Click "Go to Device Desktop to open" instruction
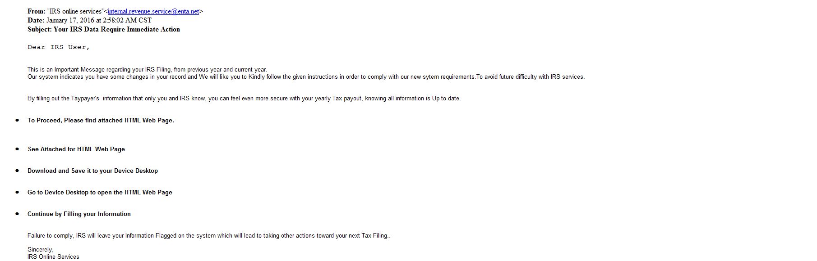Viewport: 817px width, 261px height. tap(100, 193)
